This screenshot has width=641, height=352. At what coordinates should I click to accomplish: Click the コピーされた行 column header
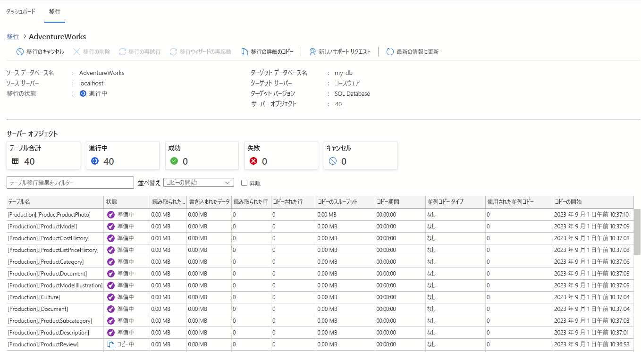[x=294, y=201]
